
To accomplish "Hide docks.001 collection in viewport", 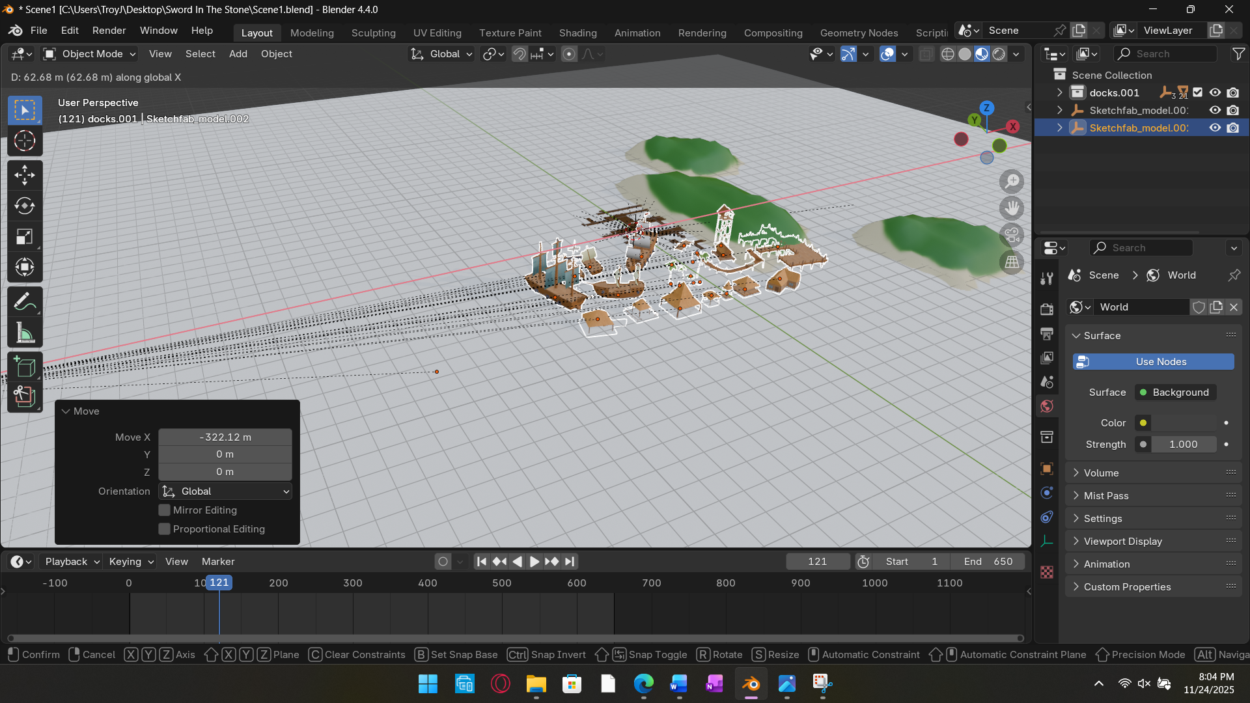I will pos(1215,92).
